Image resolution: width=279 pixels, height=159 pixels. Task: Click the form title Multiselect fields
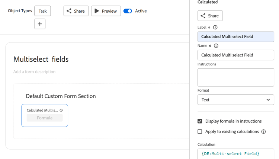coord(41,59)
